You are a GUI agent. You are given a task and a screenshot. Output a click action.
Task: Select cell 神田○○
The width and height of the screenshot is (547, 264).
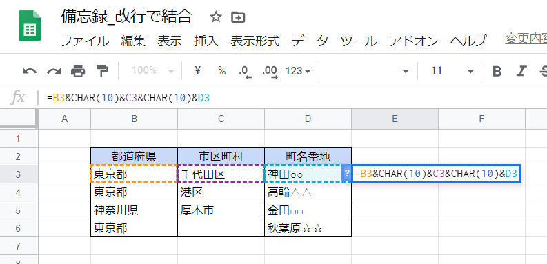(x=304, y=174)
